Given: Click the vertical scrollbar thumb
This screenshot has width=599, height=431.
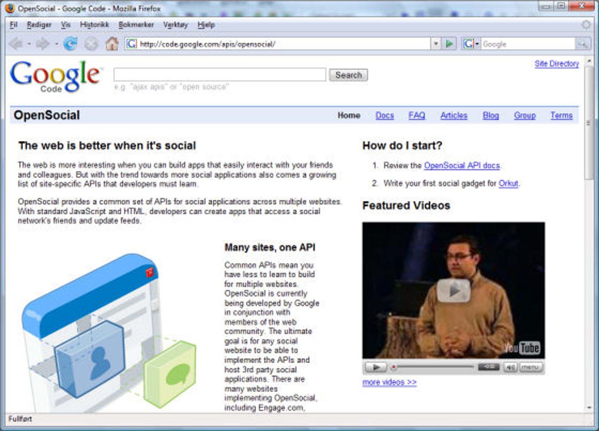Looking at the screenshot, I should pyautogui.click(x=589, y=123).
